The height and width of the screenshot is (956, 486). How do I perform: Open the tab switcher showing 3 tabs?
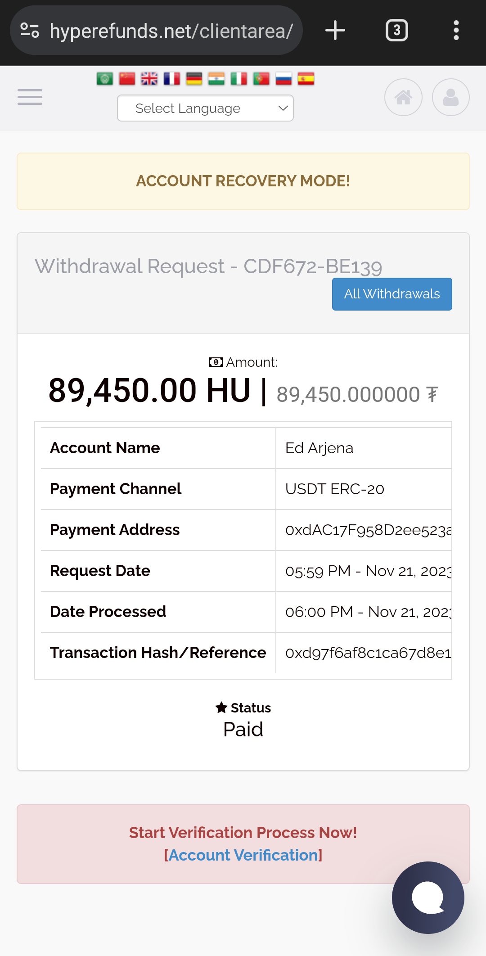(x=396, y=31)
